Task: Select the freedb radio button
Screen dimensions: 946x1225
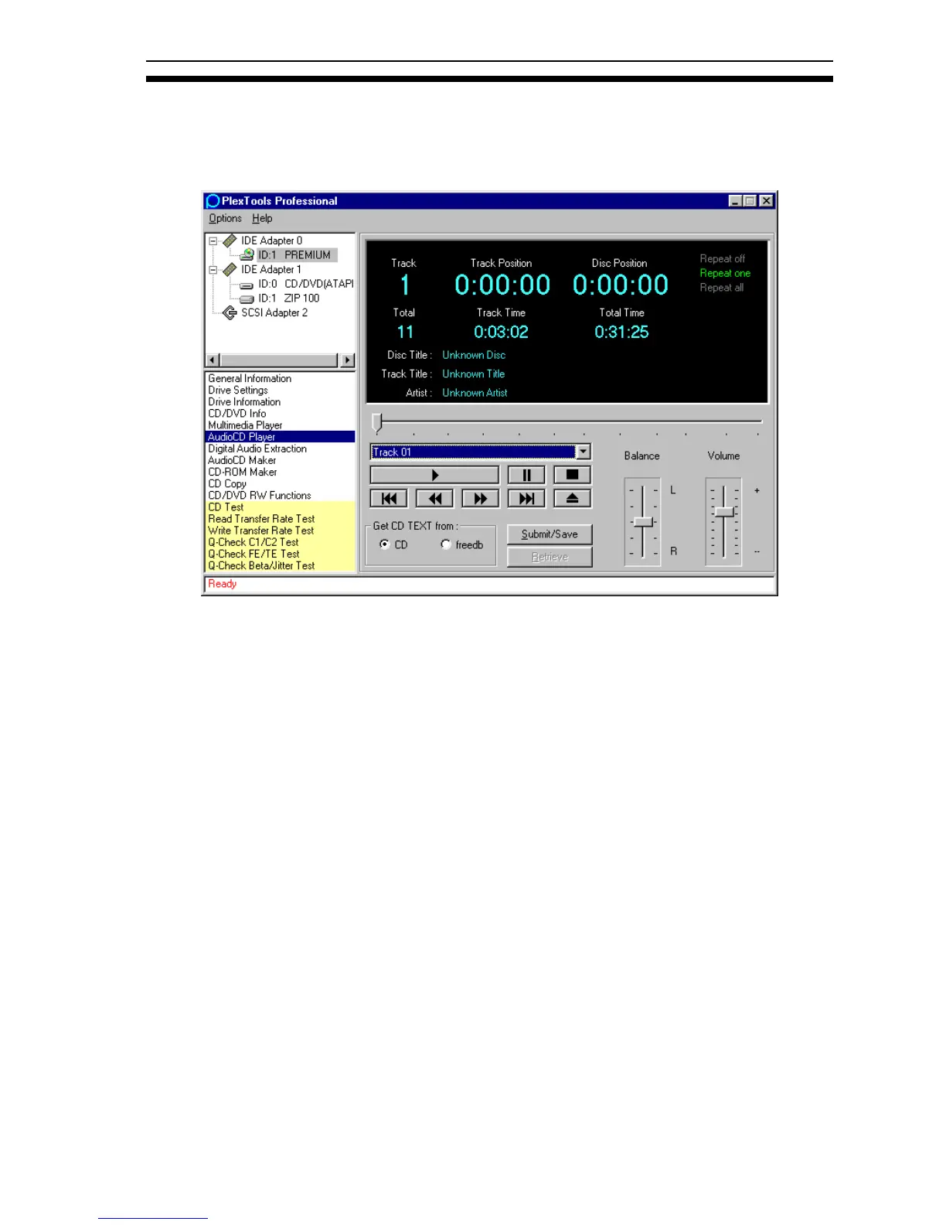Action: click(x=446, y=544)
